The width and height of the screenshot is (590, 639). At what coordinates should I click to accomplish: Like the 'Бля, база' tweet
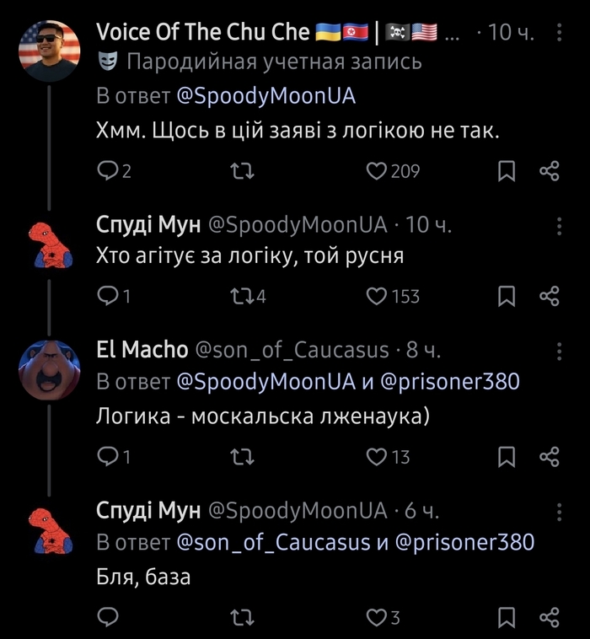(x=377, y=618)
